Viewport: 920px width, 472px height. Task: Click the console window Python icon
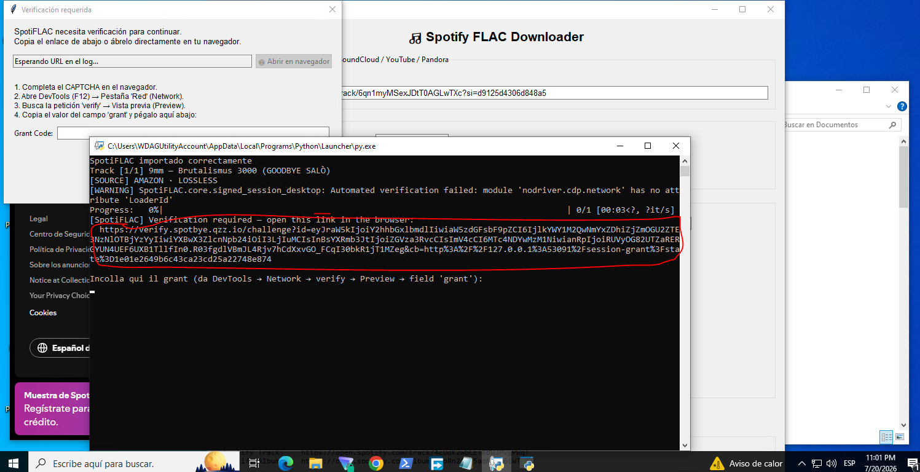(x=99, y=146)
